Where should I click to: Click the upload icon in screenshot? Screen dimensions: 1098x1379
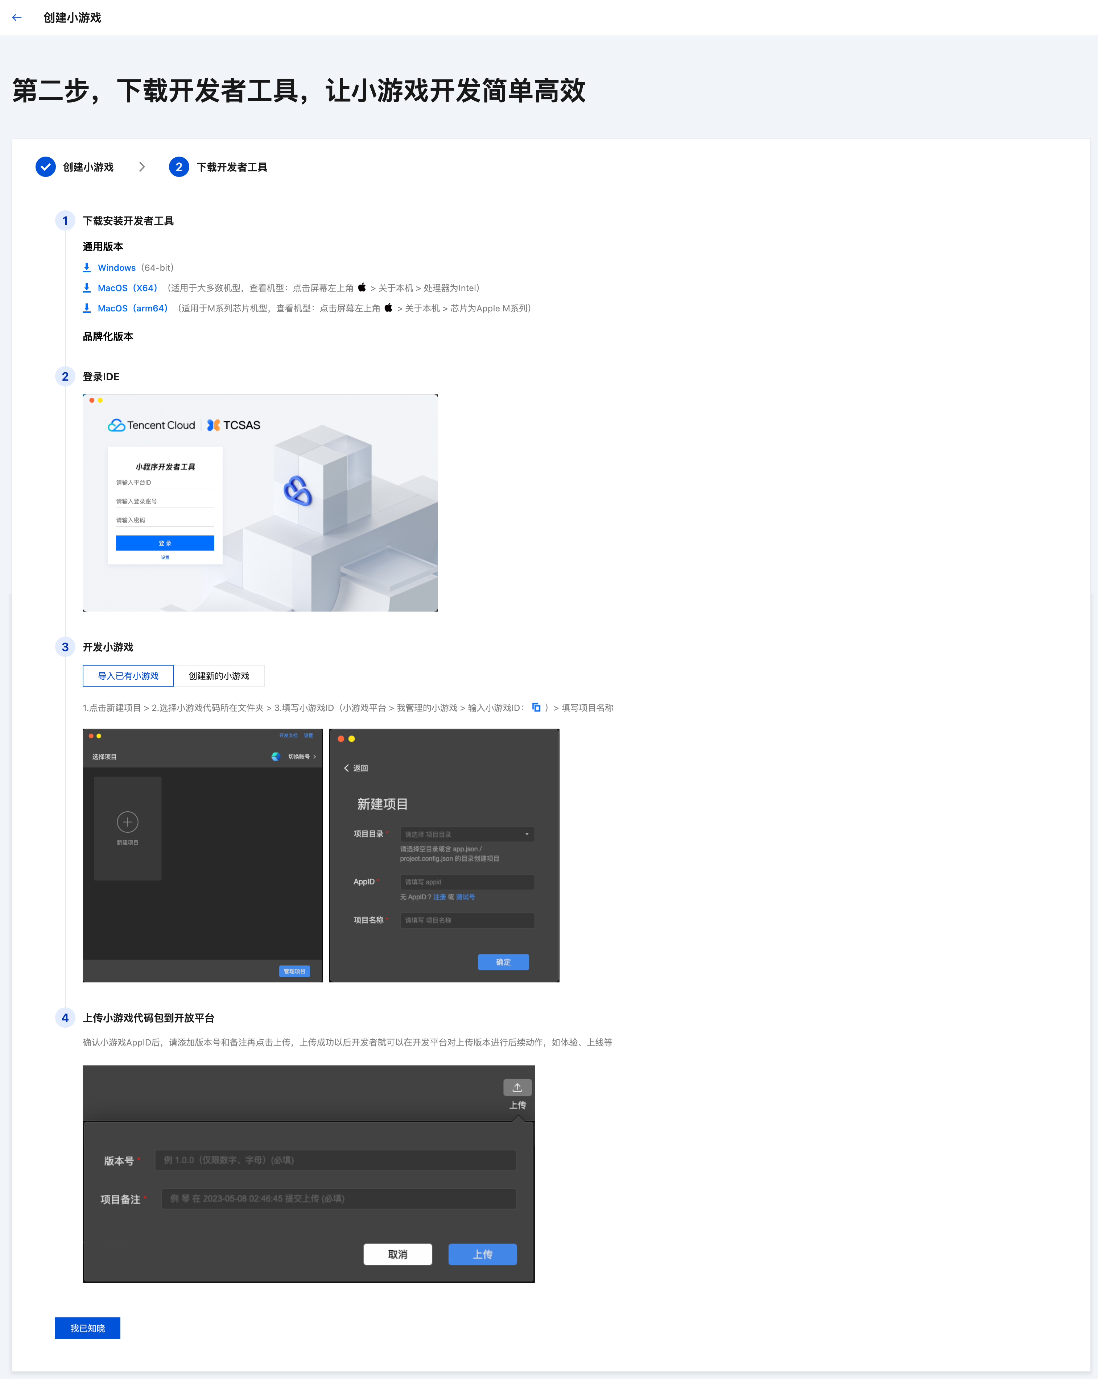[517, 1087]
